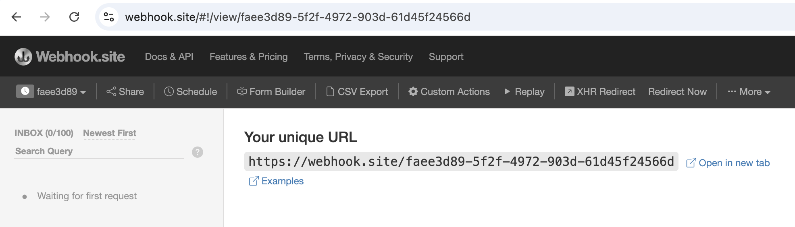Open the Schedule clock option

coord(190,92)
